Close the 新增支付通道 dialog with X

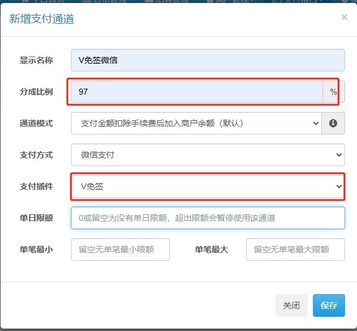344,17
